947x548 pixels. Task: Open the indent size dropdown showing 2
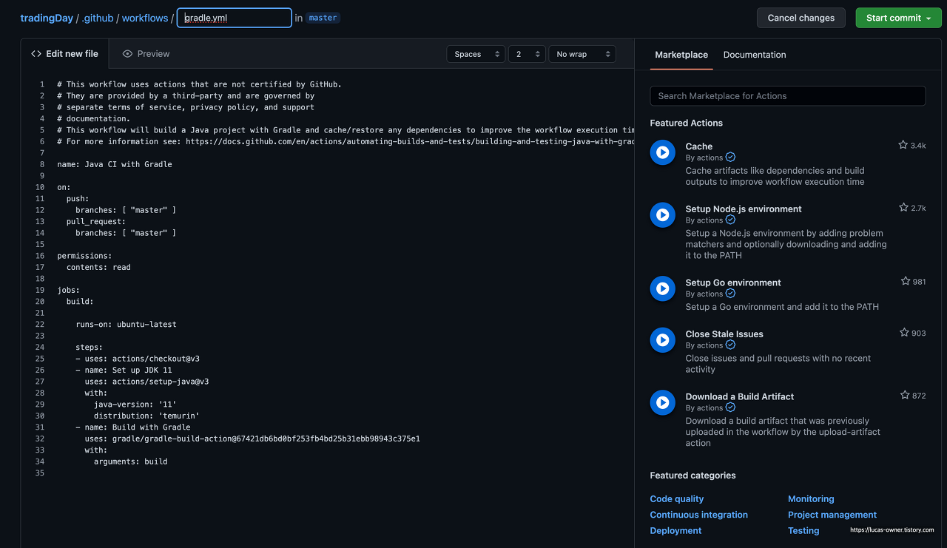point(527,54)
